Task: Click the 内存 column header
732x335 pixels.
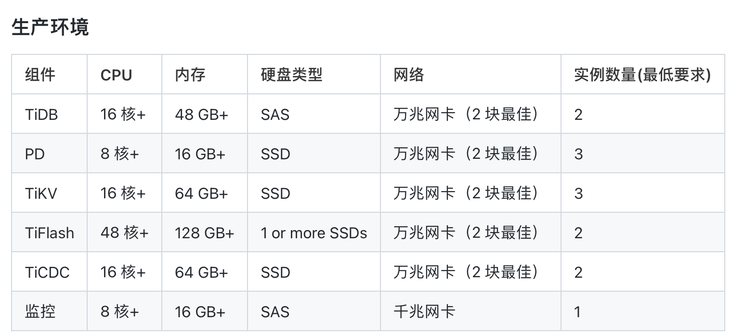Action: [190, 75]
